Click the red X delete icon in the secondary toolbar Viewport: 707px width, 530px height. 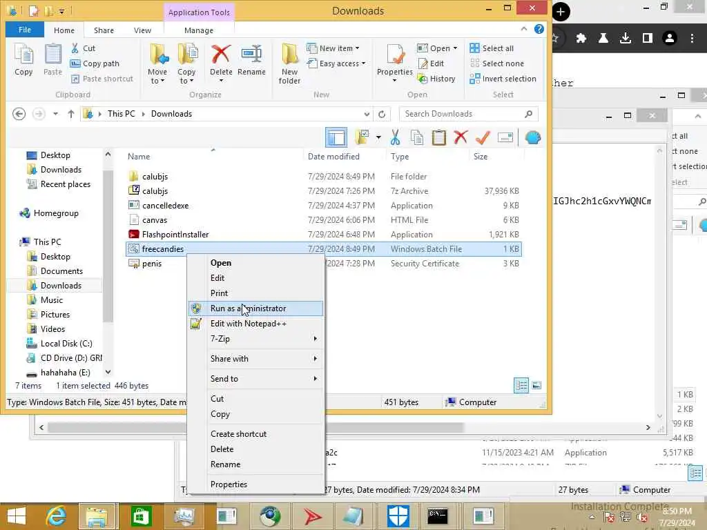[461, 137]
